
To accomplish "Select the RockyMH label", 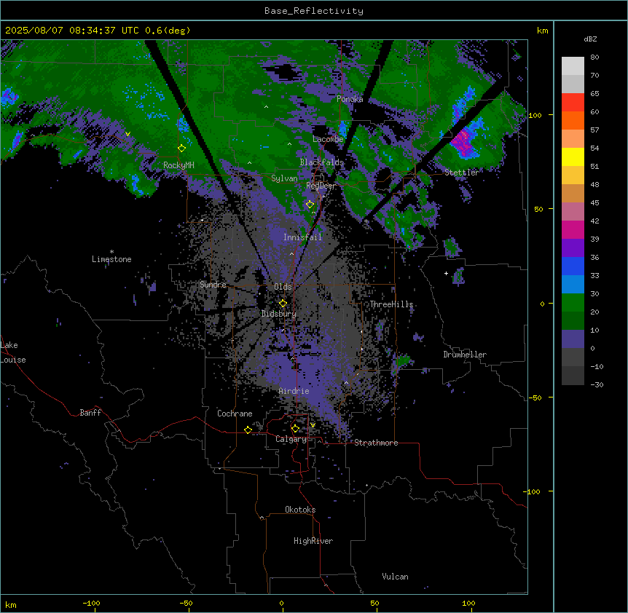I will (178, 165).
